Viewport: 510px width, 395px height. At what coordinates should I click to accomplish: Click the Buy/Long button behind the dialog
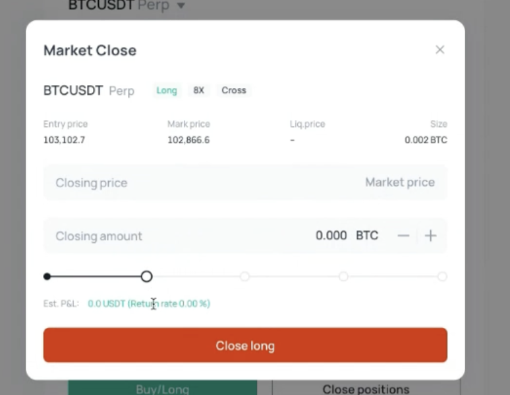162,388
